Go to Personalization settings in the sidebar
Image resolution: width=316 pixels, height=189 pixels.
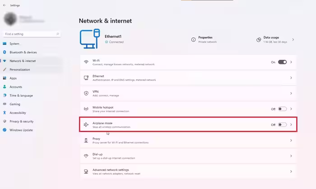tap(20, 70)
